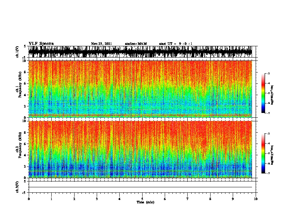Click time axis tick label "1"

pos(51,199)
